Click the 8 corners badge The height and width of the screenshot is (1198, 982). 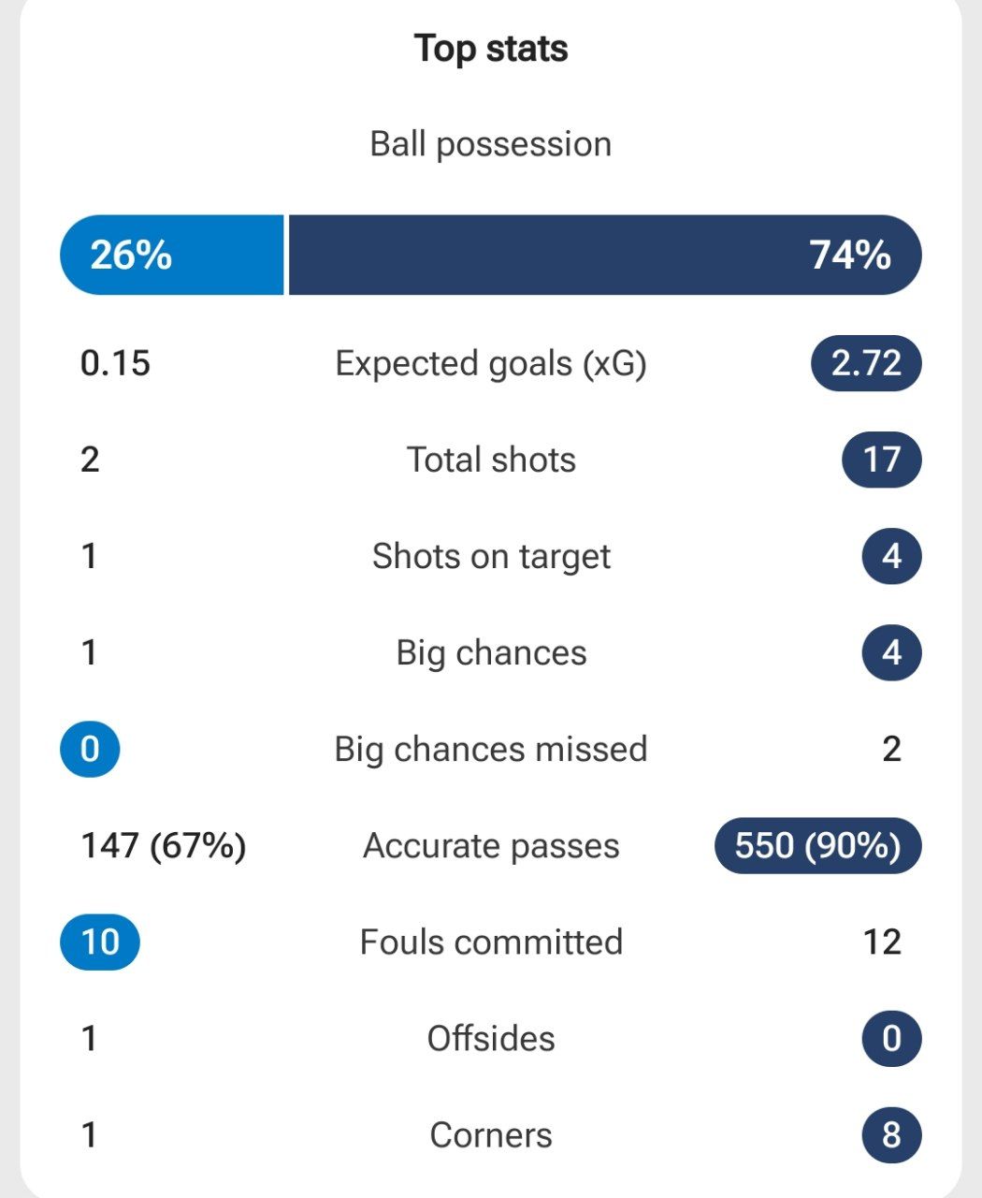point(891,1134)
